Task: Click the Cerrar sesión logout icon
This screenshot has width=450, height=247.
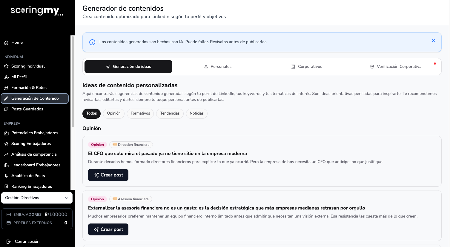Action: coord(9,242)
